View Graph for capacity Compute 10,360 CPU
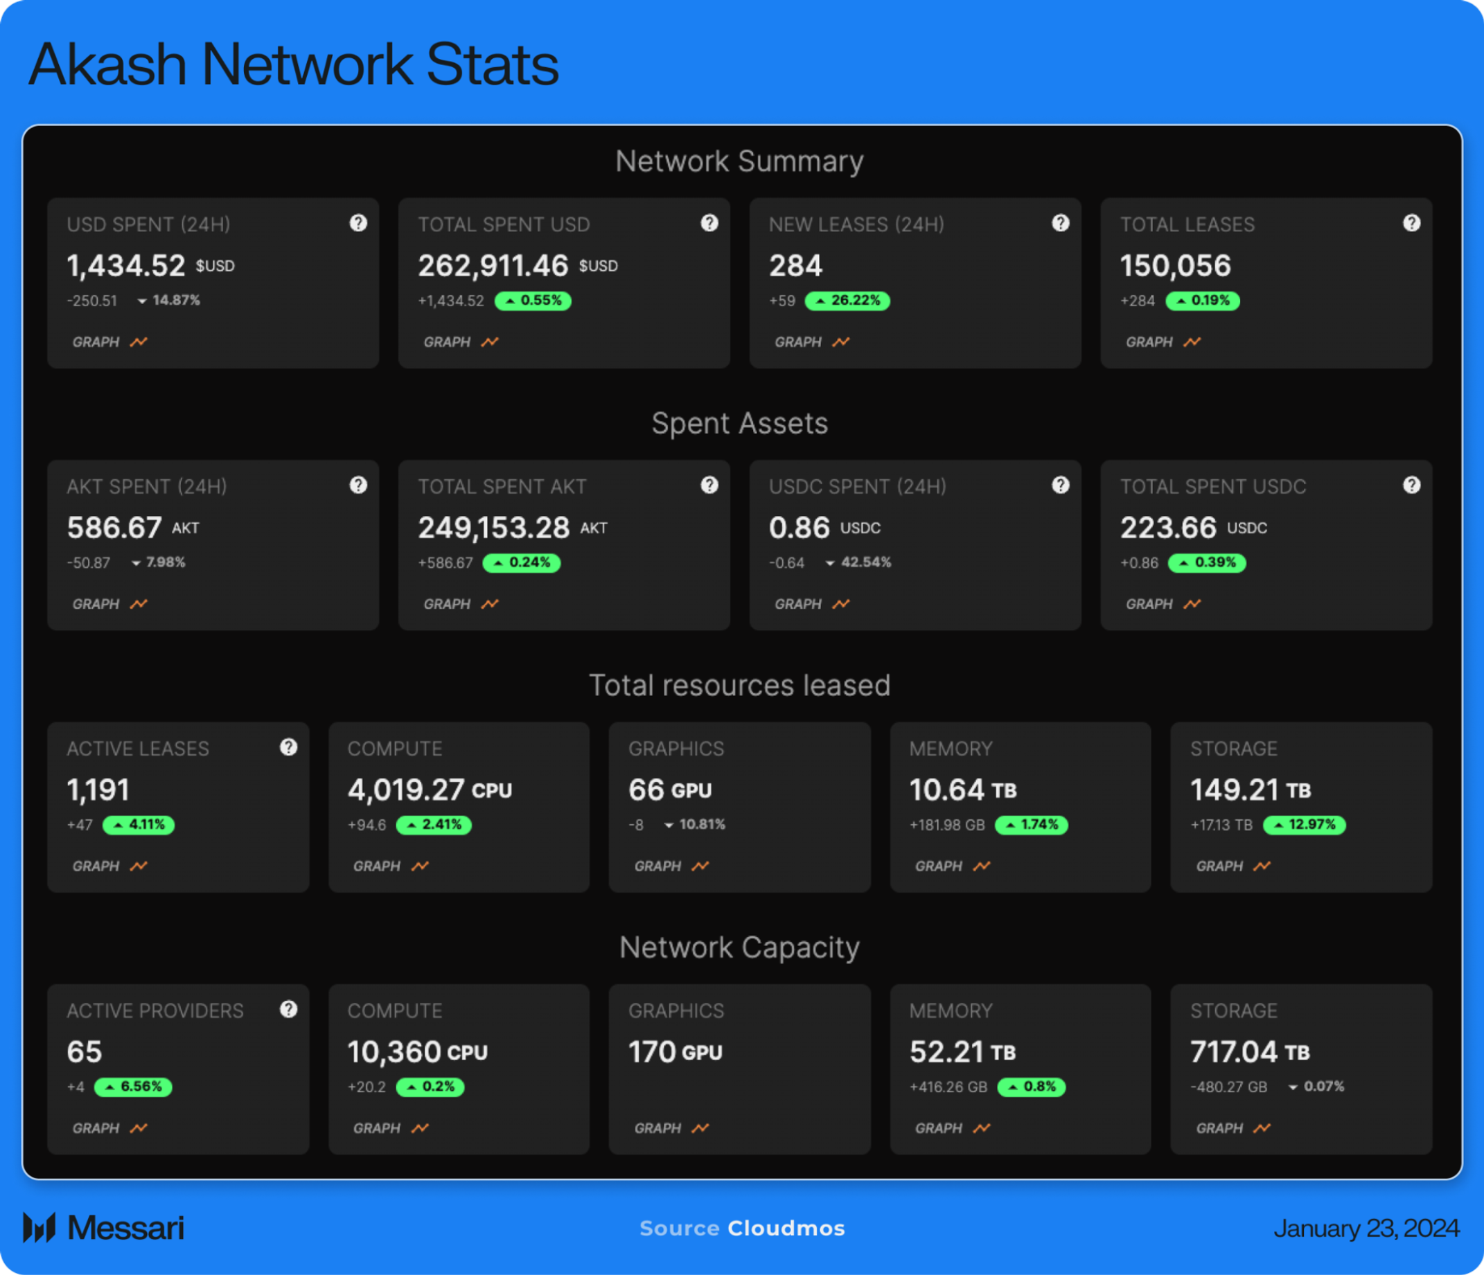Image resolution: width=1484 pixels, height=1275 pixels. pyautogui.click(x=390, y=1128)
